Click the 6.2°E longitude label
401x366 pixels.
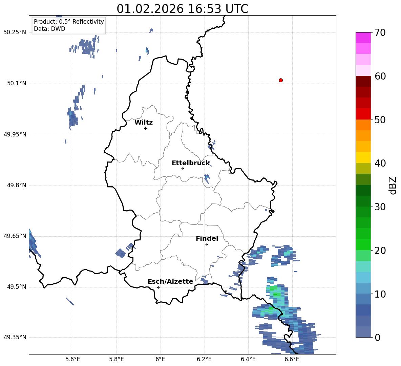[204, 359]
